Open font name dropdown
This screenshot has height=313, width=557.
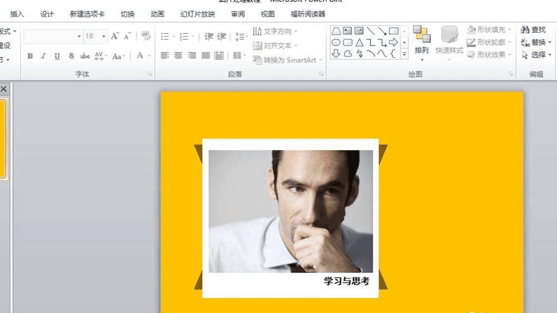(x=79, y=36)
